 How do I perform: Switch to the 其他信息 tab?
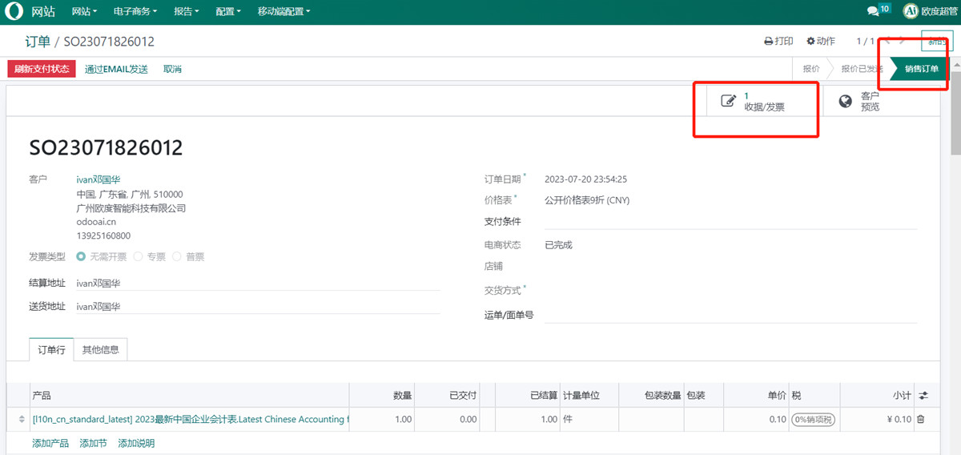point(100,350)
